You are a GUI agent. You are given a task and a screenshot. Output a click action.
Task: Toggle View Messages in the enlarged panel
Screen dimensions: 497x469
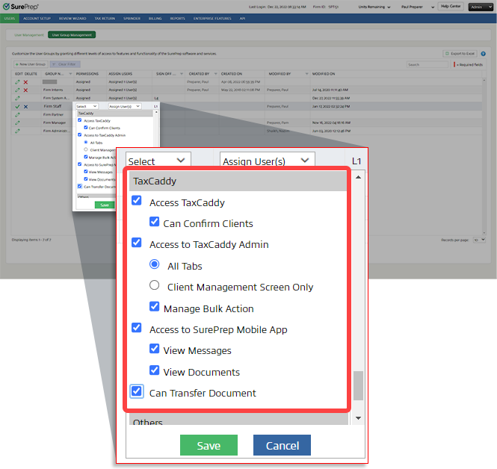click(155, 349)
